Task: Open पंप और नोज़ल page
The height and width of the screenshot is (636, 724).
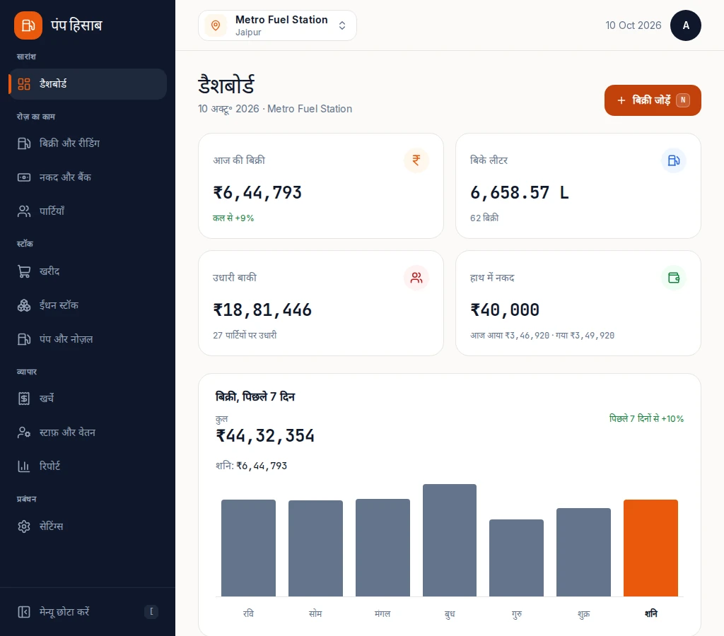Action: [88, 339]
